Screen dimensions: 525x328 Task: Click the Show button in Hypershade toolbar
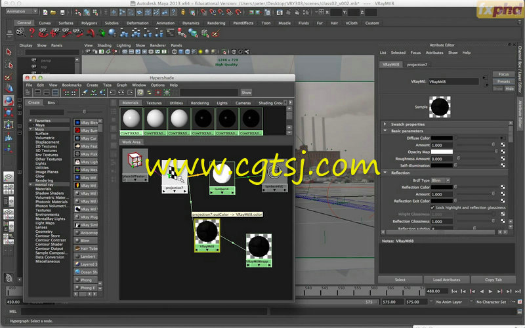pos(246,92)
